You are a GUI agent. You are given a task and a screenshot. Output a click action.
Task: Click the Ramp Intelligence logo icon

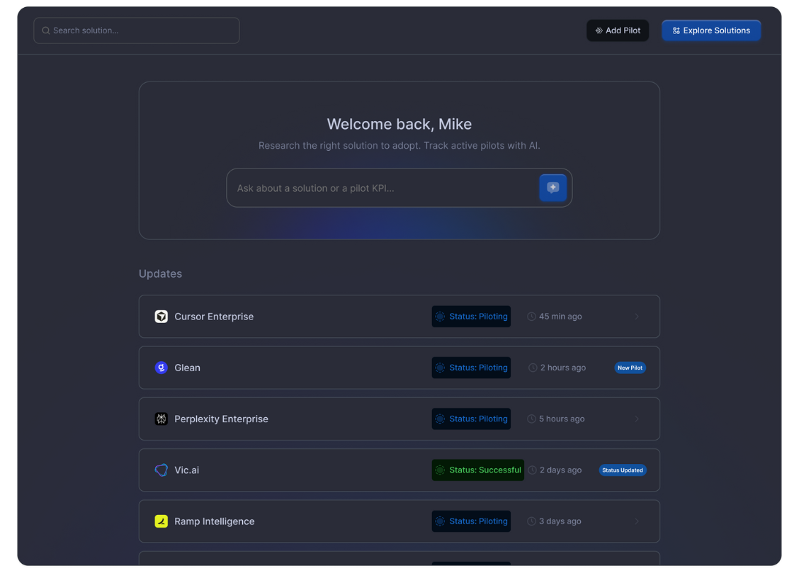point(161,521)
